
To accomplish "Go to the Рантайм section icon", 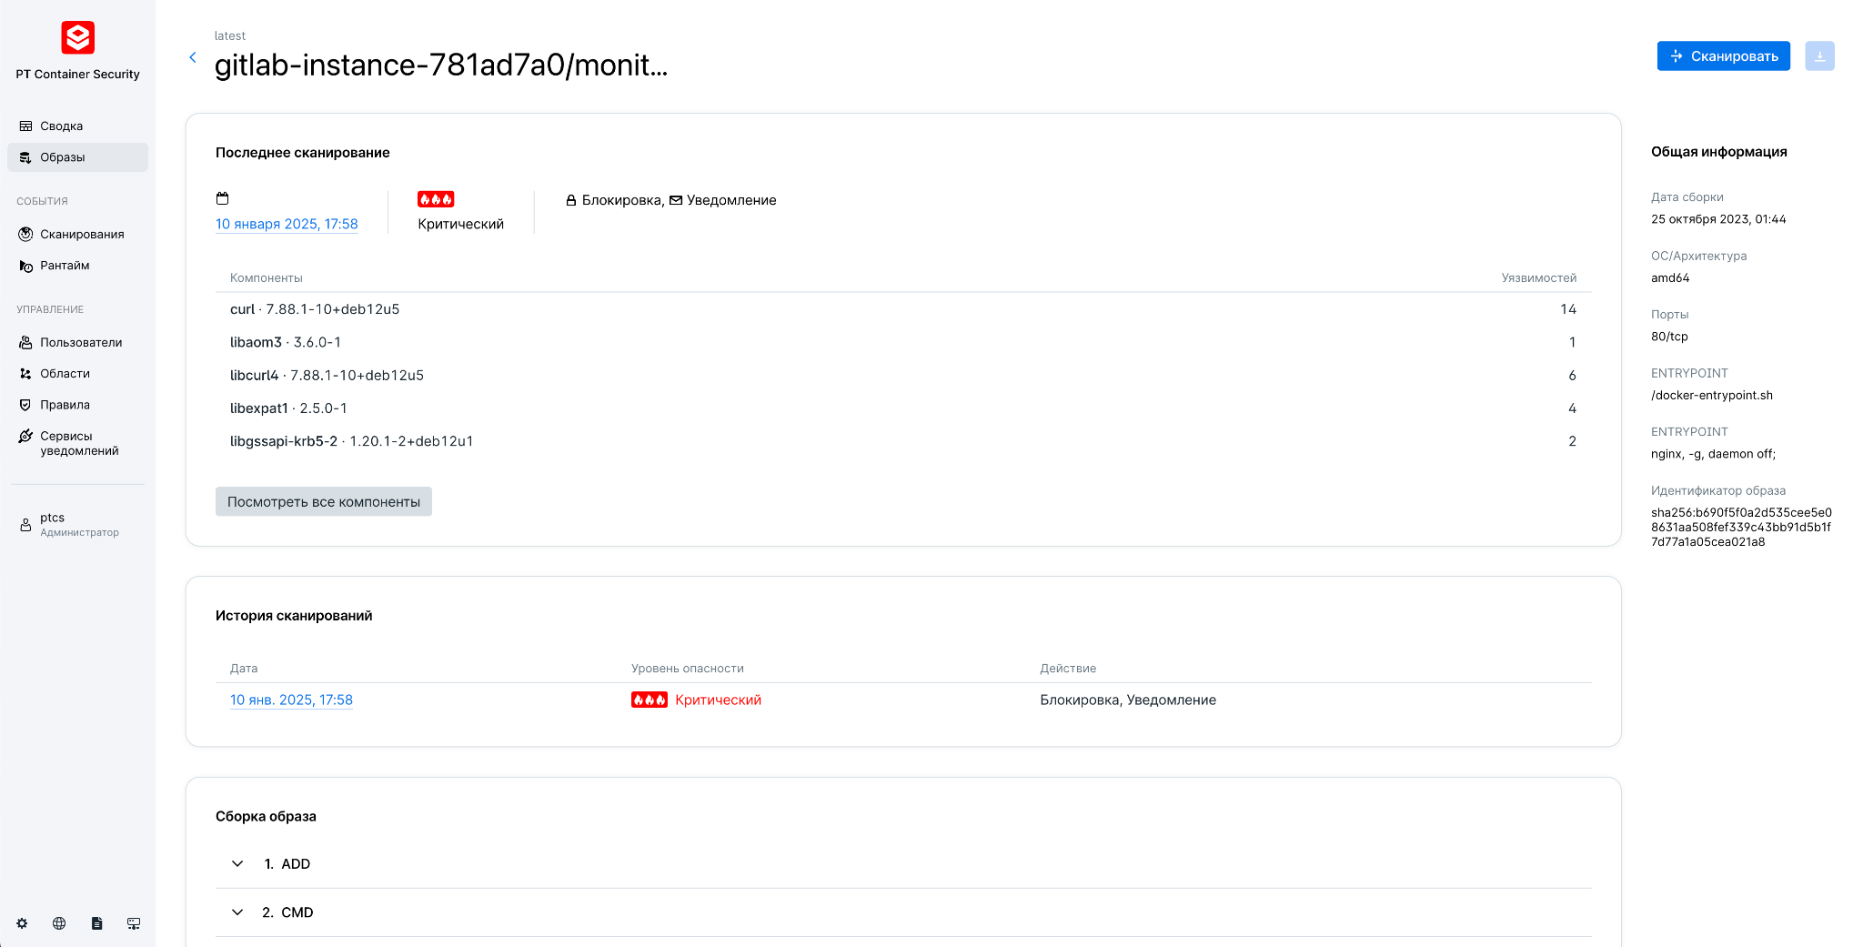I will [25, 266].
